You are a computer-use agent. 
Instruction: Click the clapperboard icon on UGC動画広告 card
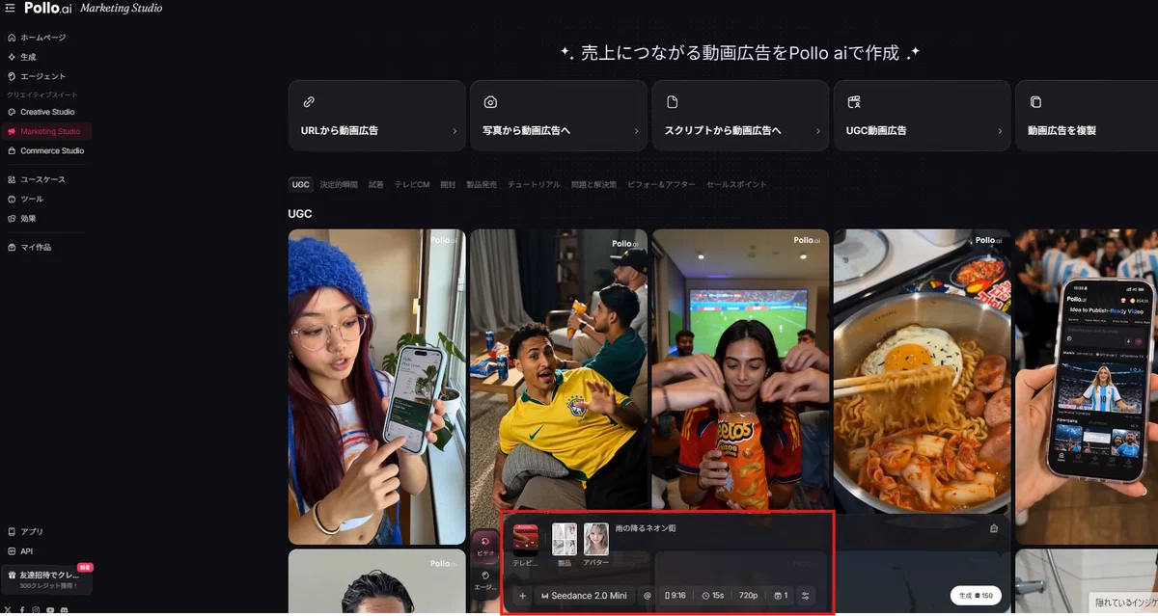(x=854, y=101)
